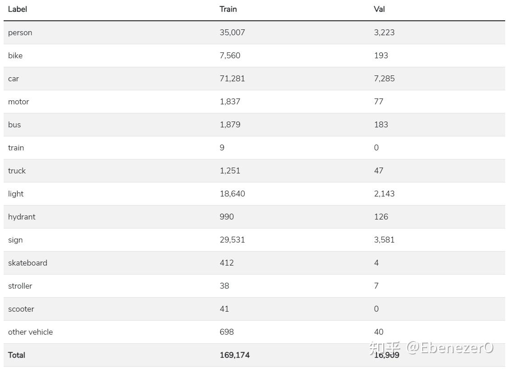This screenshot has height=369, width=507.
Task: Select the scooter row label
Action: coord(21,309)
